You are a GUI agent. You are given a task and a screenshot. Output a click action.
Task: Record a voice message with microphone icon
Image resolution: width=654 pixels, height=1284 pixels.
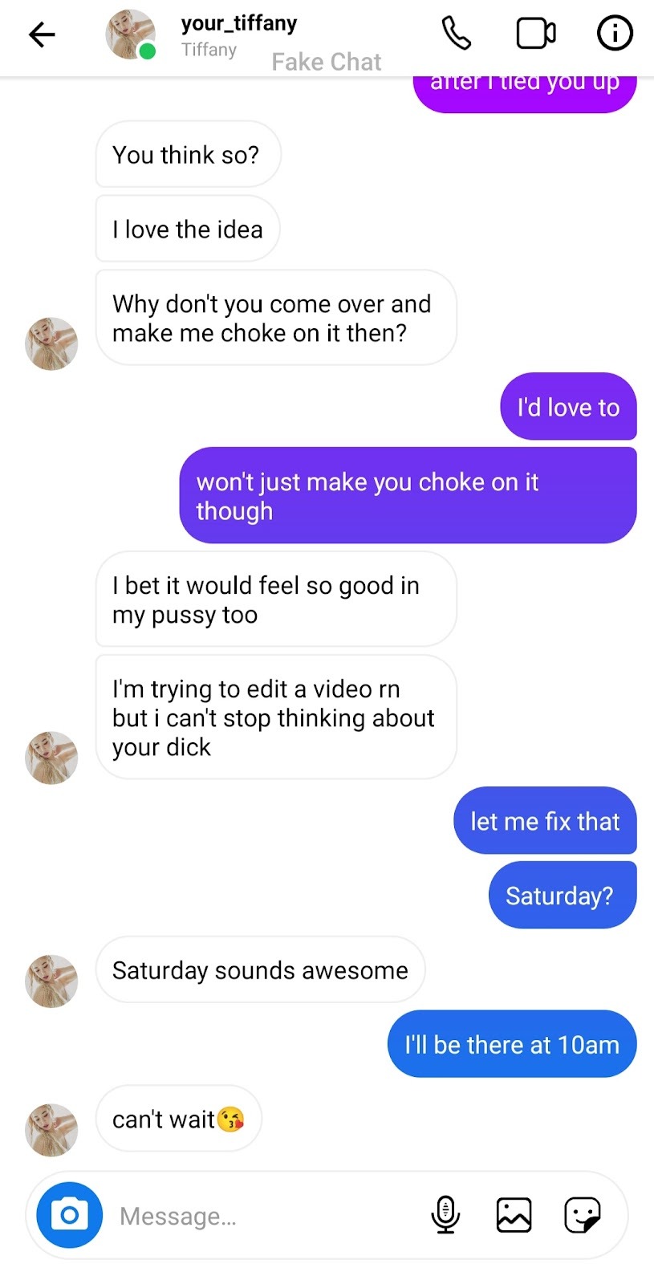tap(445, 1215)
